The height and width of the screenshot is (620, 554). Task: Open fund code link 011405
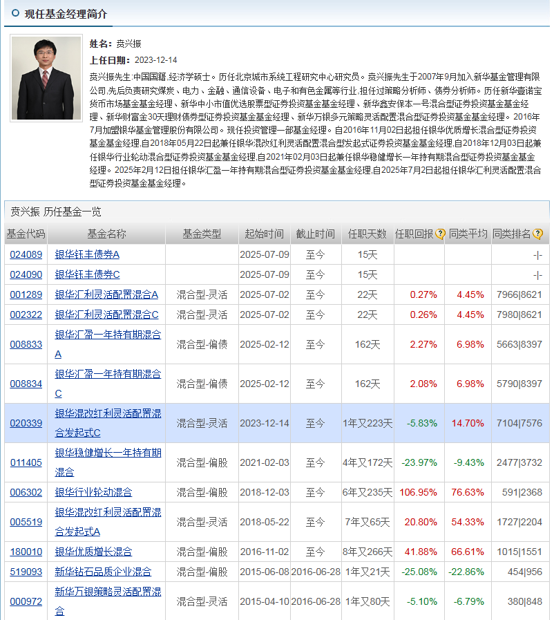[26, 462]
